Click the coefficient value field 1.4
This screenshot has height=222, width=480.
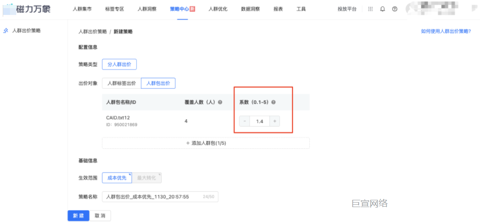tap(259, 121)
